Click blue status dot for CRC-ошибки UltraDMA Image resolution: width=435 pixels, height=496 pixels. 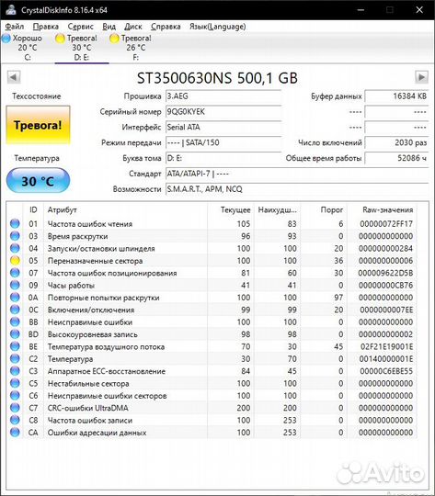(15, 408)
